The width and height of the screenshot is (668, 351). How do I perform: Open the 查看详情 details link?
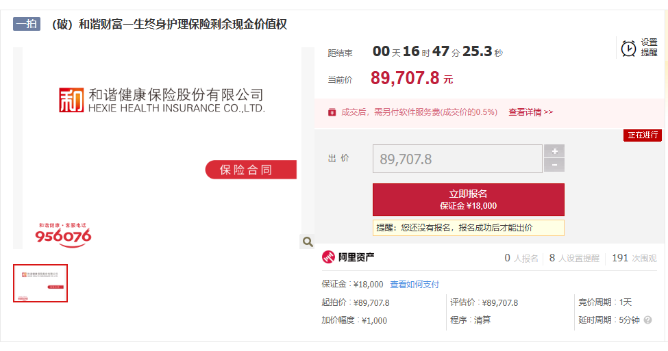[x=530, y=112]
